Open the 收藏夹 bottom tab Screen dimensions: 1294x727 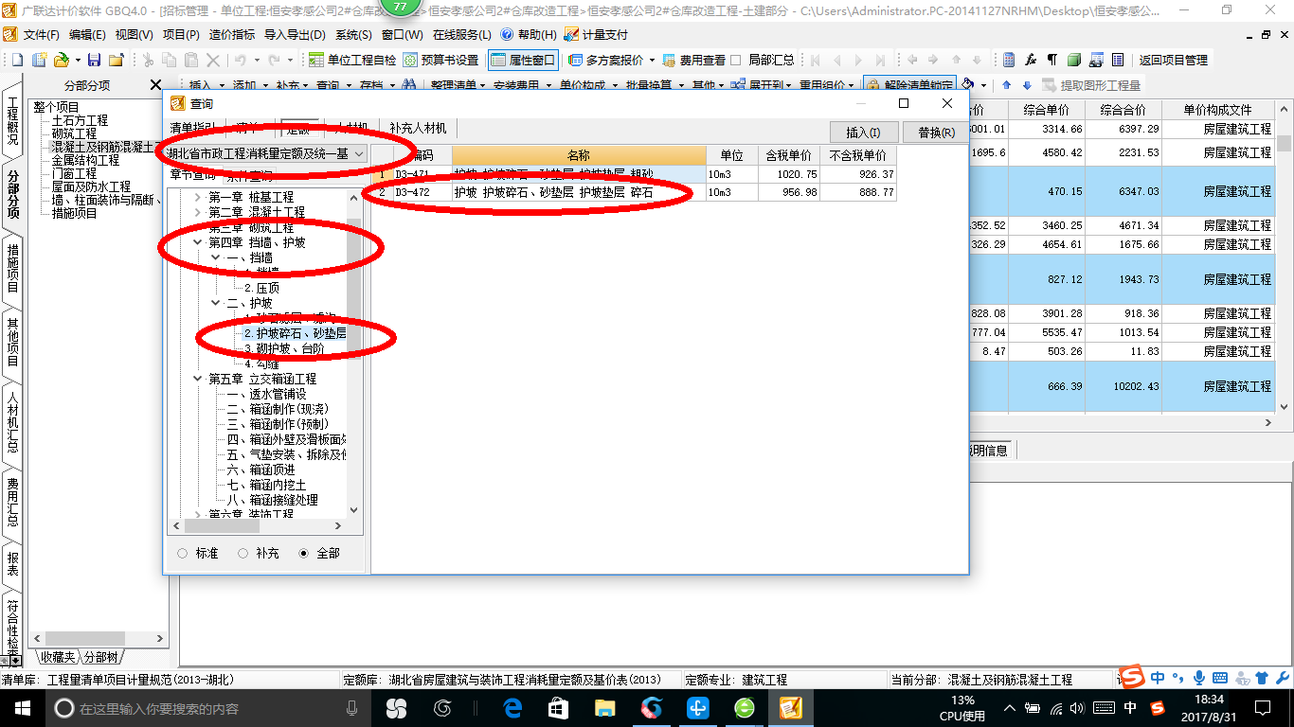pos(57,657)
